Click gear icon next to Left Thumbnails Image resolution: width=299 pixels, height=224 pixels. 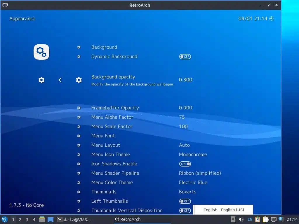click(x=79, y=201)
